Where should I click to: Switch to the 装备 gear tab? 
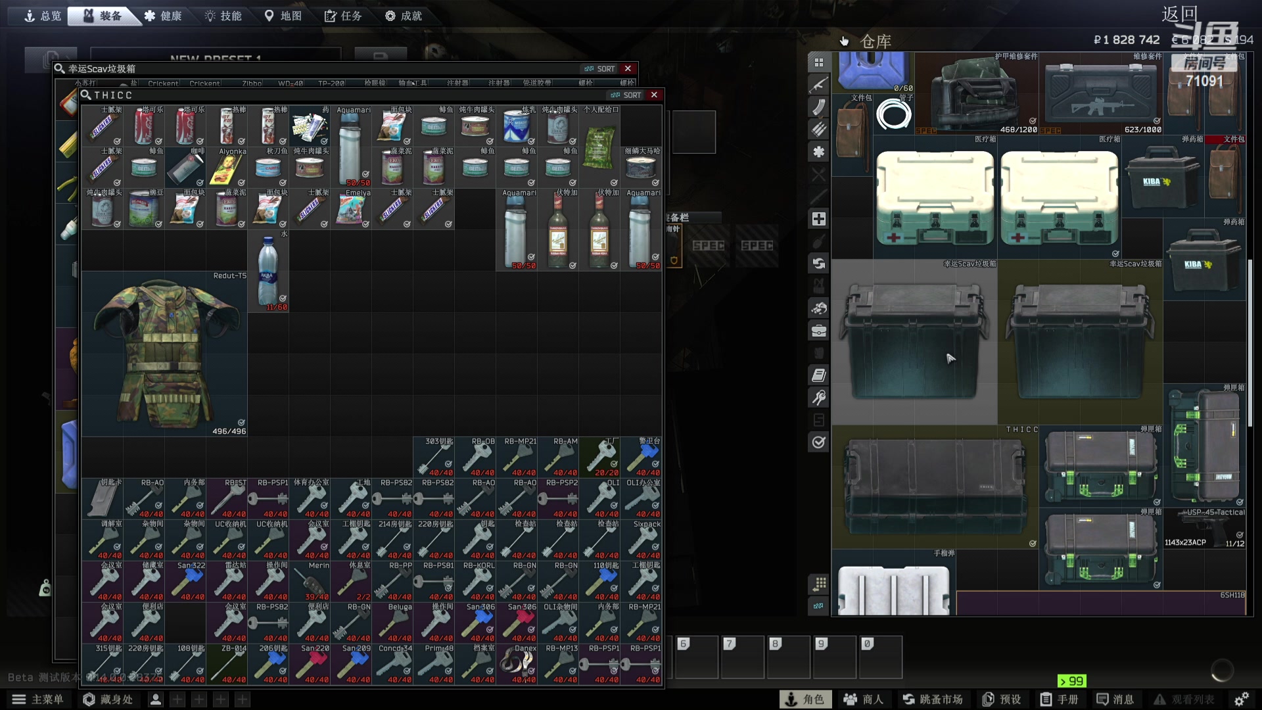click(103, 16)
